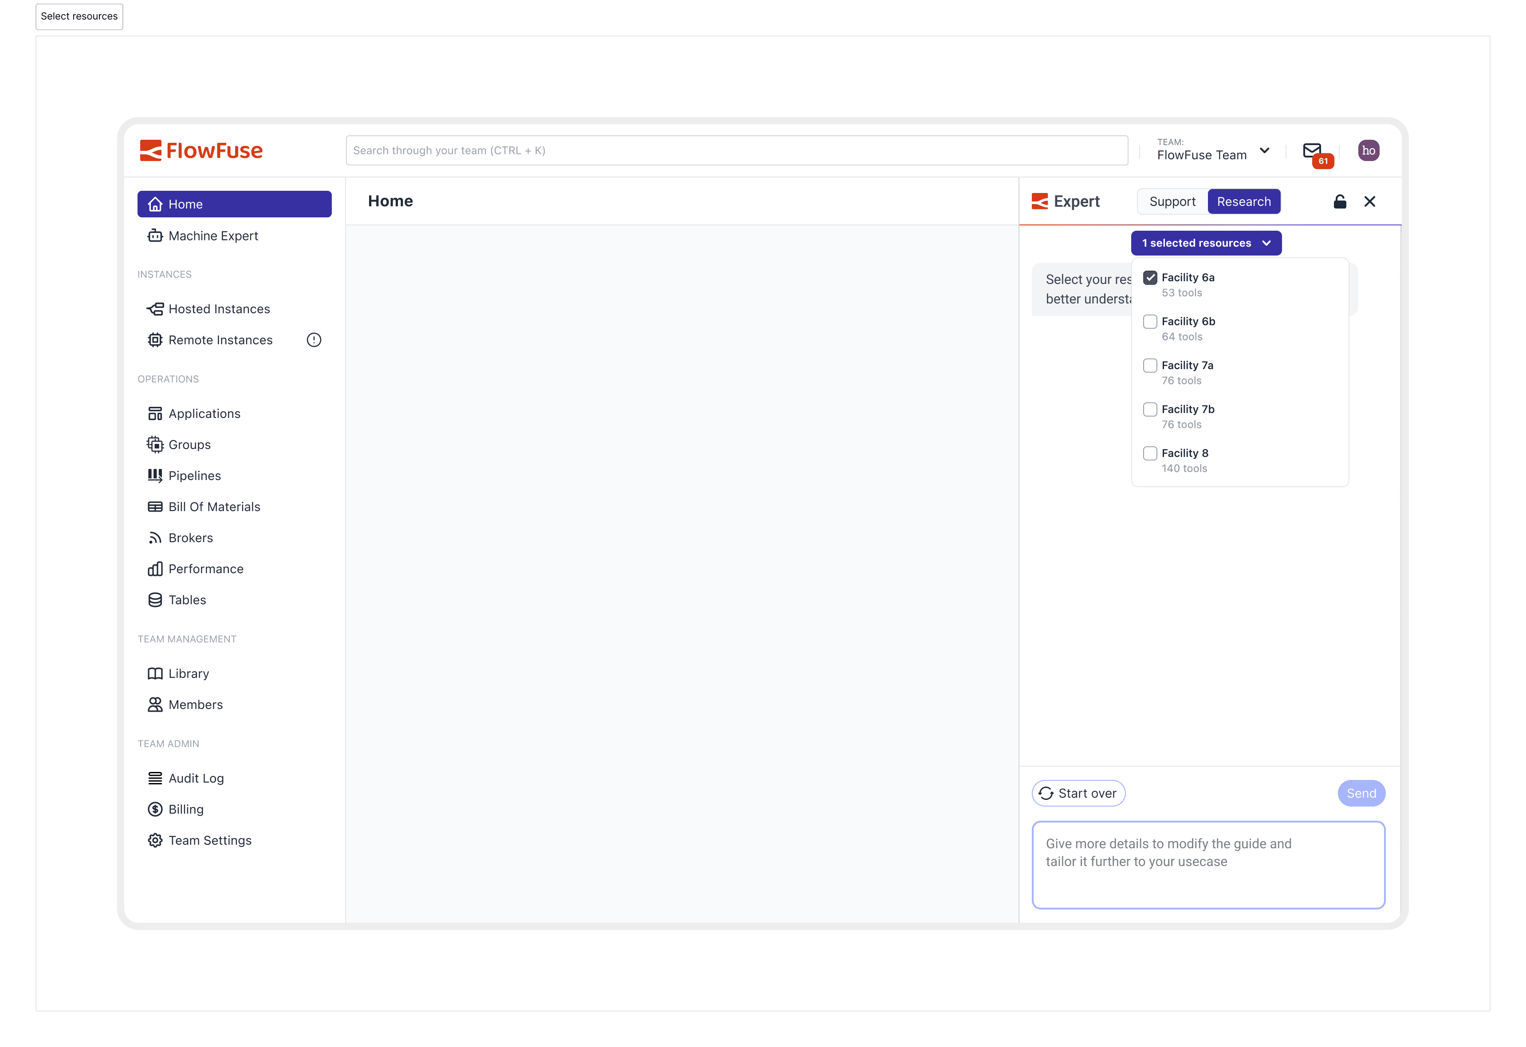
Task: Check Facility 7b resource
Action: [x=1150, y=409]
